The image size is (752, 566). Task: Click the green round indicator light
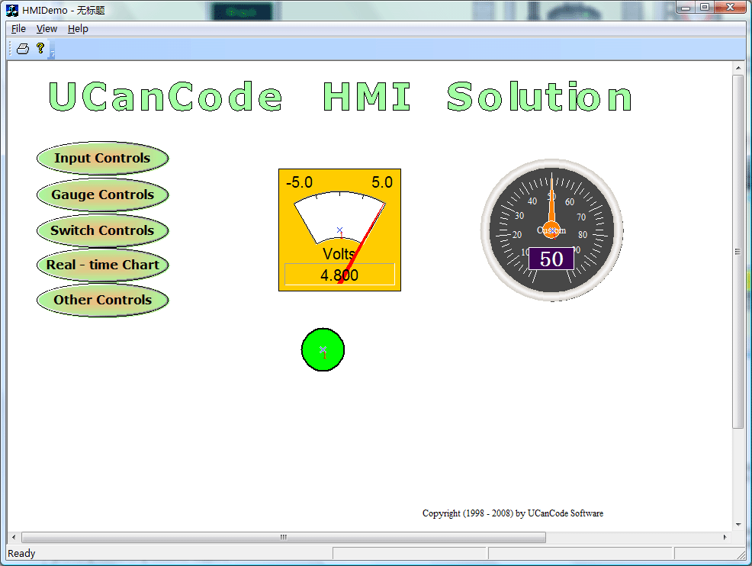pyautogui.click(x=323, y=349)
